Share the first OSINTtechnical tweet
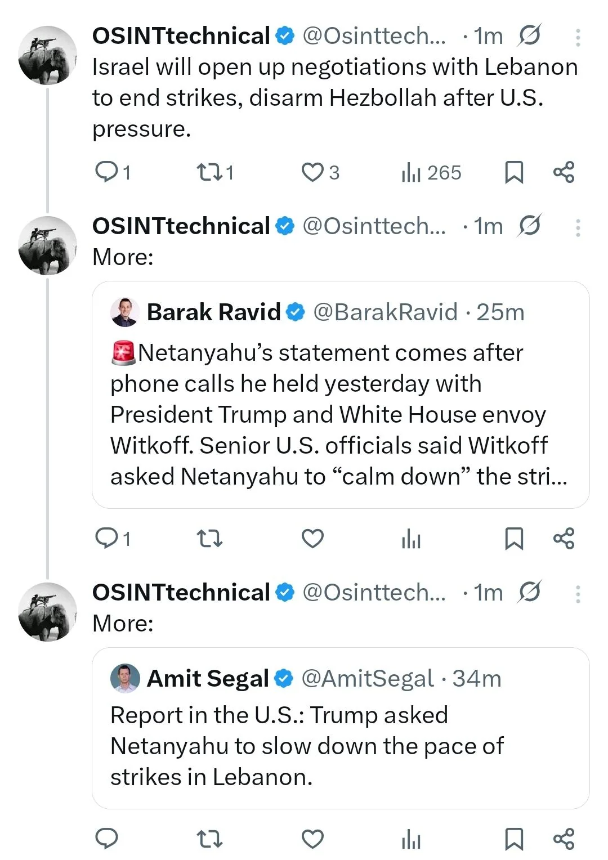The width and height of the screenshot is (608, 860). tap(564, 172)
